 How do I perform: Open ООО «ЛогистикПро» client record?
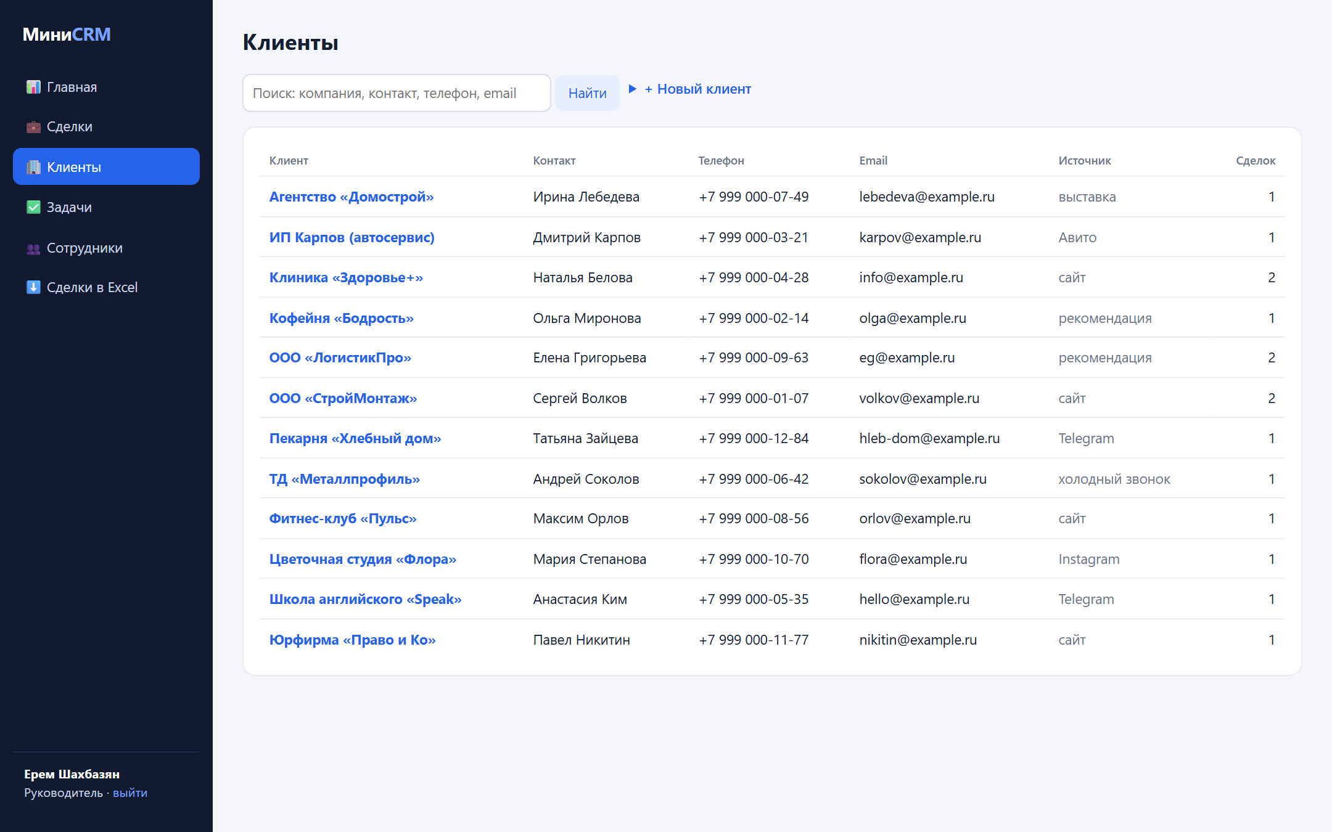[340, 357]
